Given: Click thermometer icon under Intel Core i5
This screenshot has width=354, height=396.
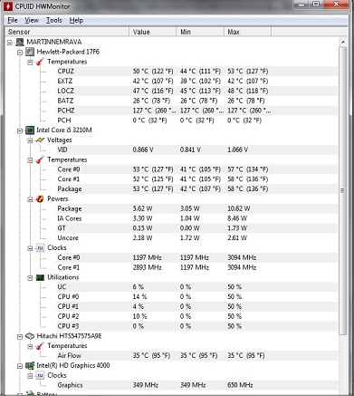Looking at the screenshot, I should (40, 159).
